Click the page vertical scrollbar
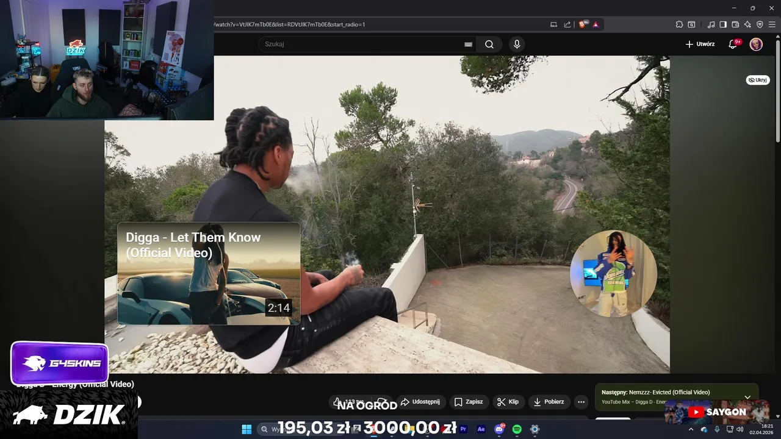The image size is (781, 439). pos(777,91)
